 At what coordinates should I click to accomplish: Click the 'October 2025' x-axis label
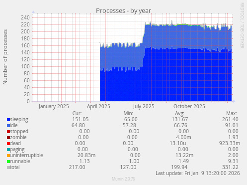click(x=189, y=106)
